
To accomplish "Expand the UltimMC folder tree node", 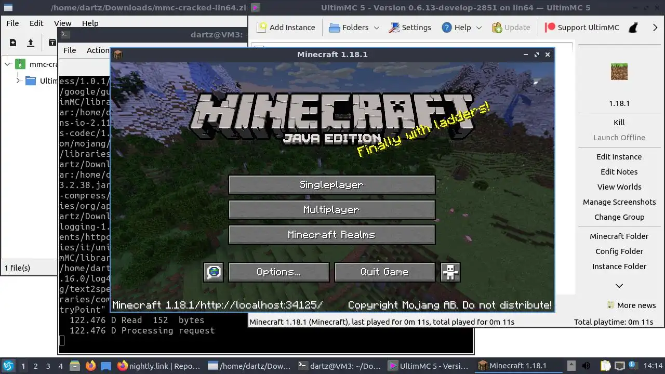I will [18, 81].
